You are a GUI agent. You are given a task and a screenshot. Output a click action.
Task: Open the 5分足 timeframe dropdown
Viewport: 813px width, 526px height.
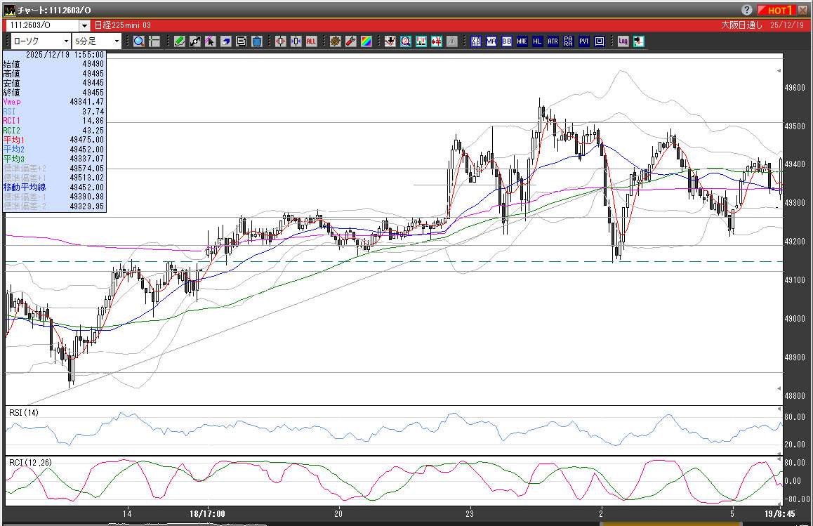click(116, 41)
